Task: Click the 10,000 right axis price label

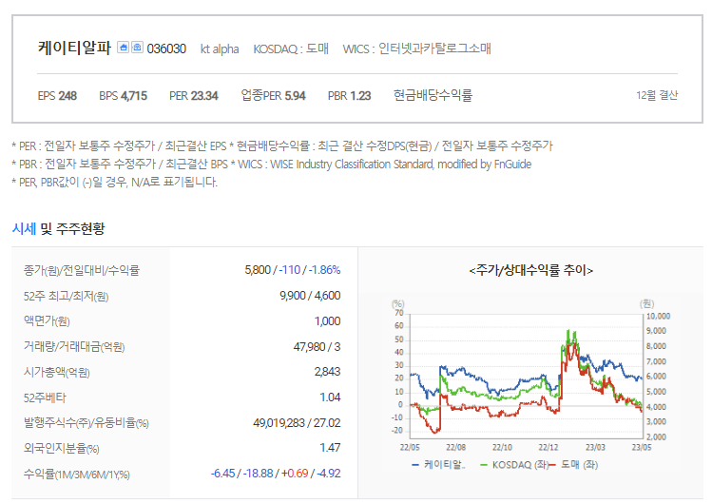Action: click(x=658, y=316)
